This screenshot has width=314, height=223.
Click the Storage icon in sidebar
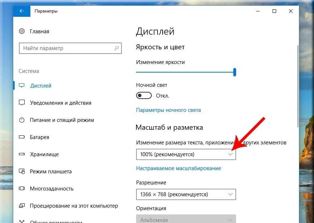tap(22, 154)
